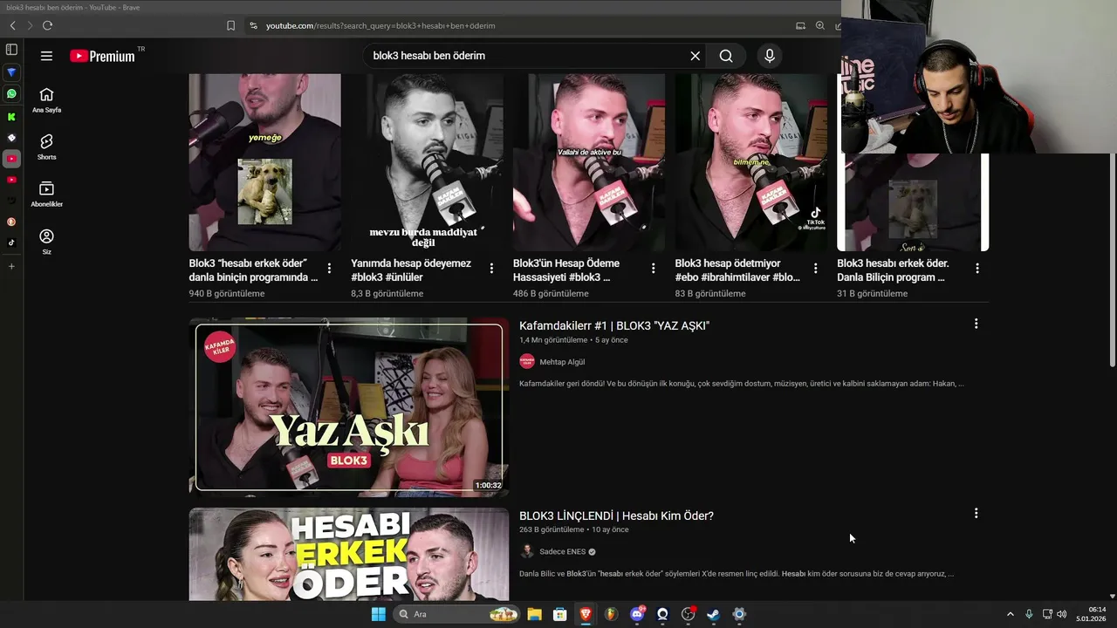Open Shorts from the sidebar
This screenshot has height=628, width=1117.
46,147
